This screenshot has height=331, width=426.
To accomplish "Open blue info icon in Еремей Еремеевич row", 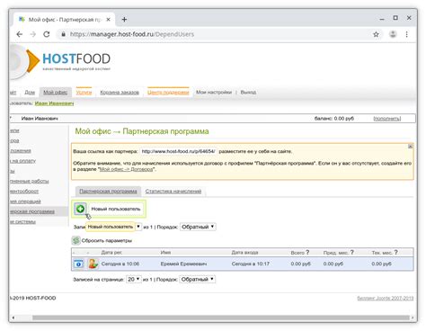I will [78, 264].
